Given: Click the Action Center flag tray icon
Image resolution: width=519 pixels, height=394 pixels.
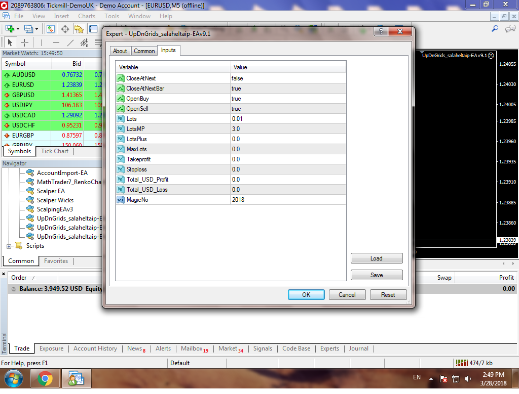Looking at the screenshot, I should pos(443,379).
